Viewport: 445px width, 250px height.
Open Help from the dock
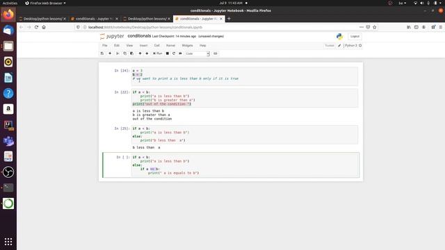(8, 93)
